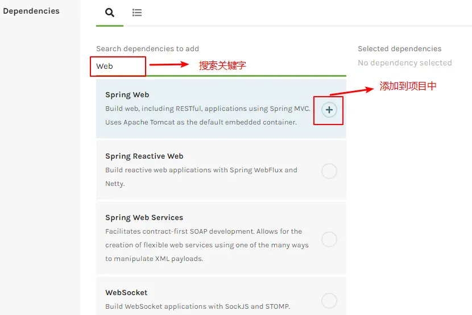Select the Spring Web Services circle toggle
Viewport: 472px width, 315px height.
click(x=329, y=239)
